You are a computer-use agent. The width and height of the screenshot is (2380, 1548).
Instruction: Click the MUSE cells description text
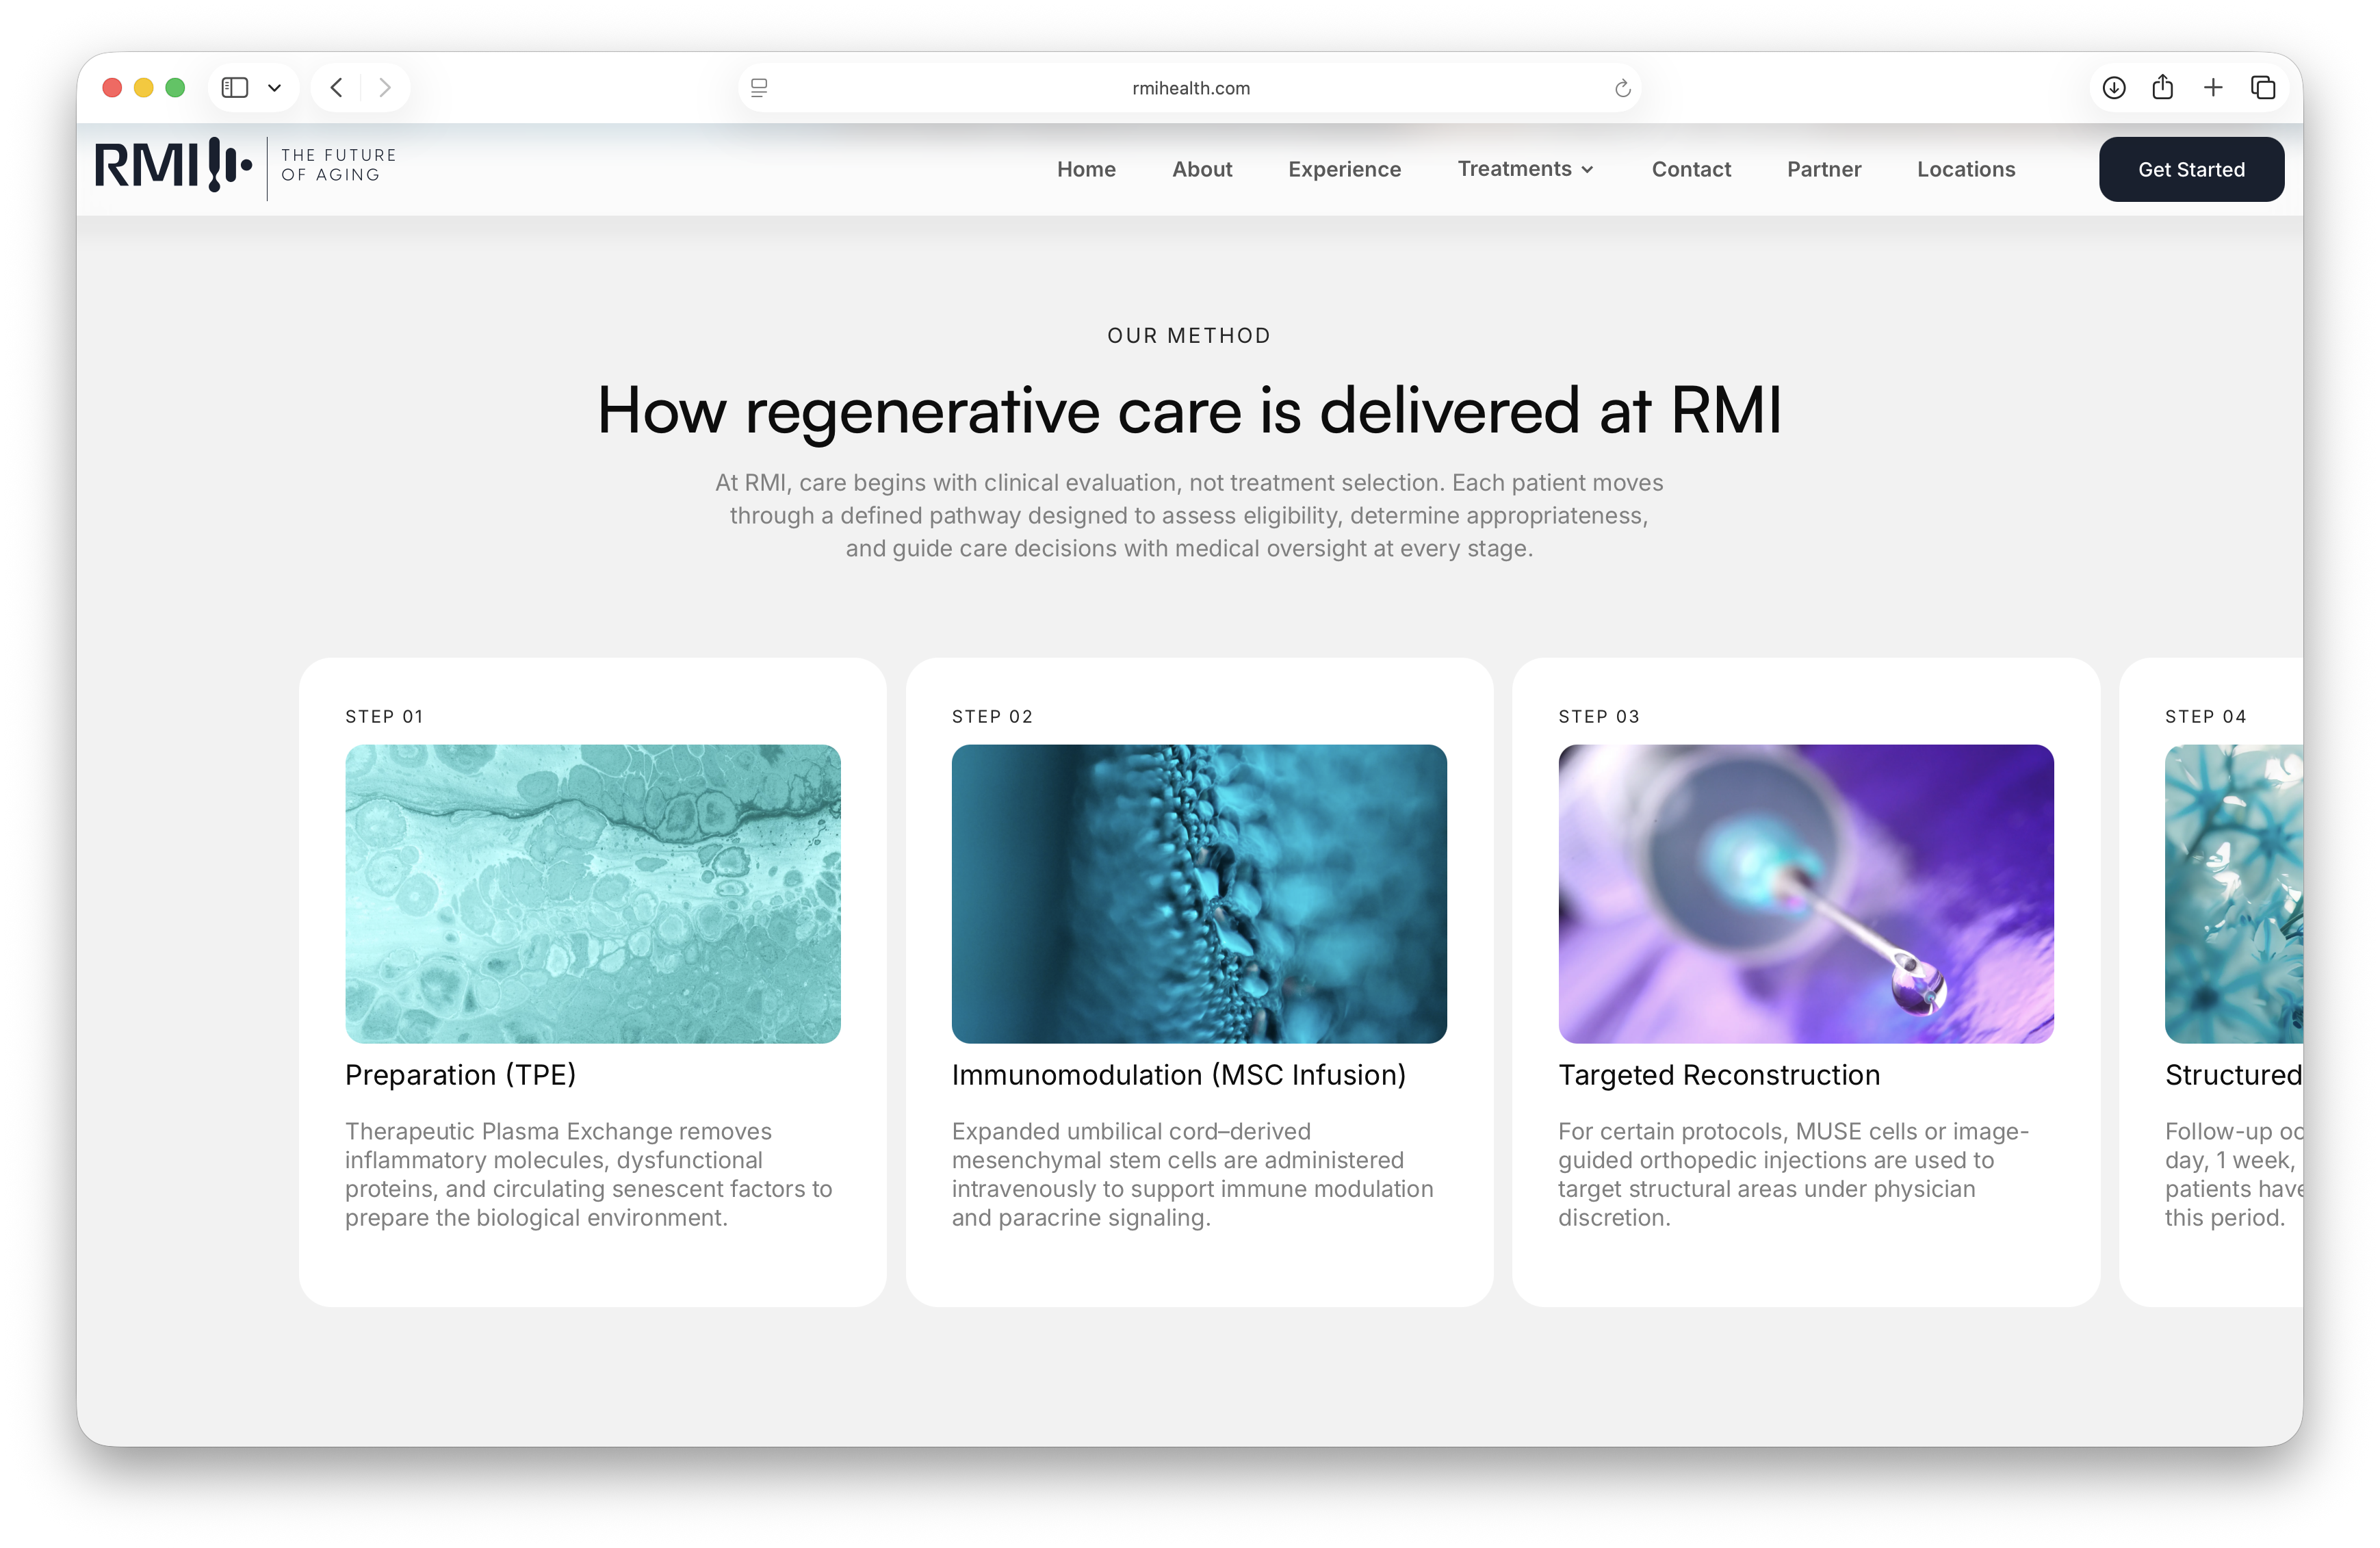point(1793,1174)
